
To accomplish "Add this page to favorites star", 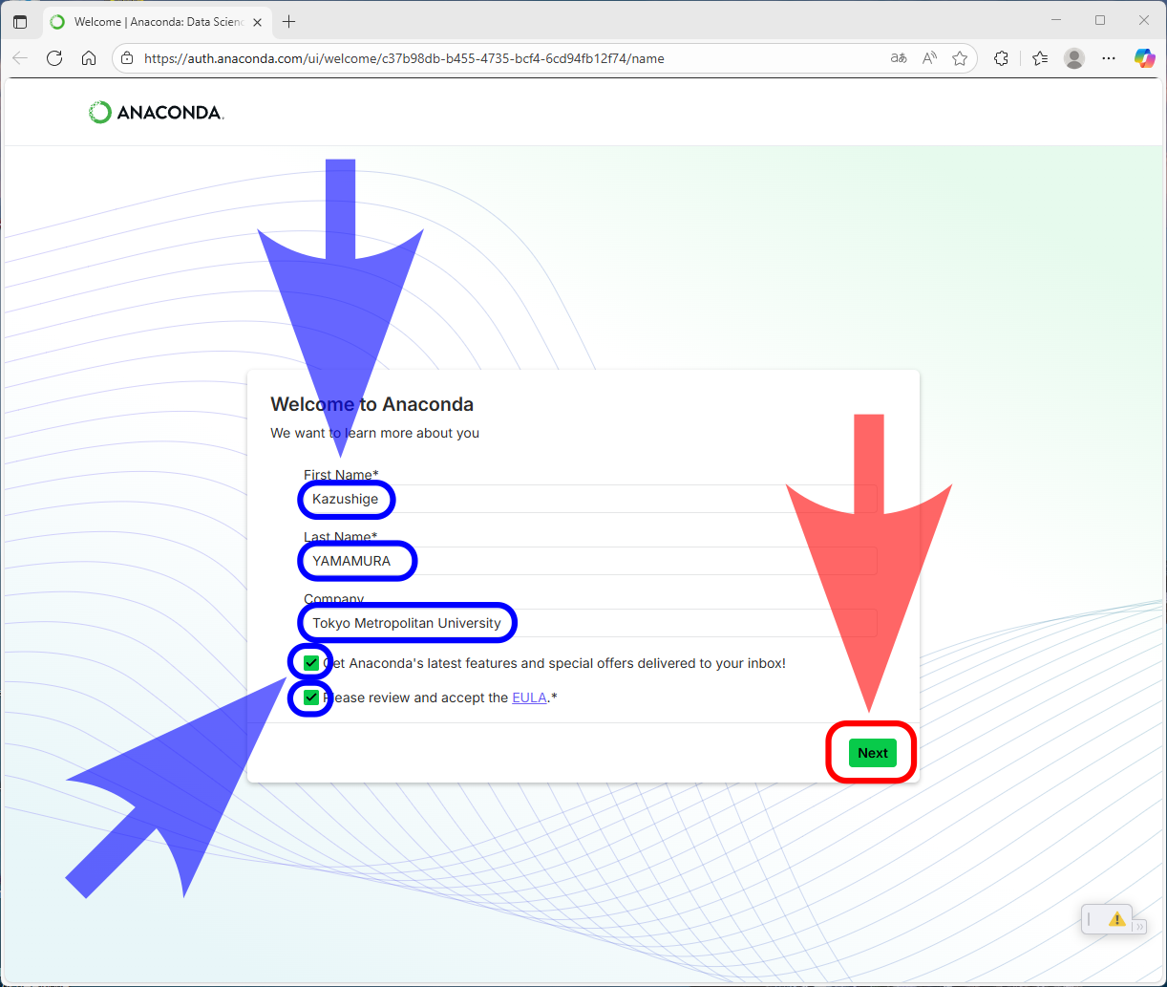I will point(960,58).
